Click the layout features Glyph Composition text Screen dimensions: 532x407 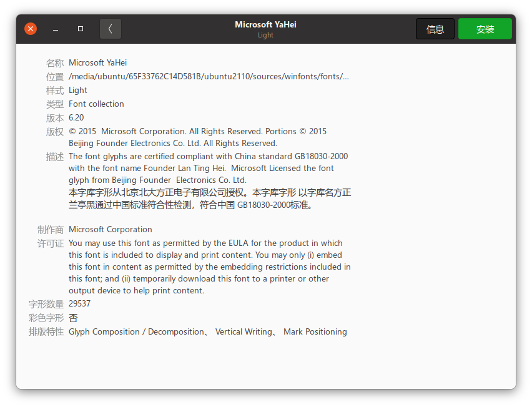208,331
